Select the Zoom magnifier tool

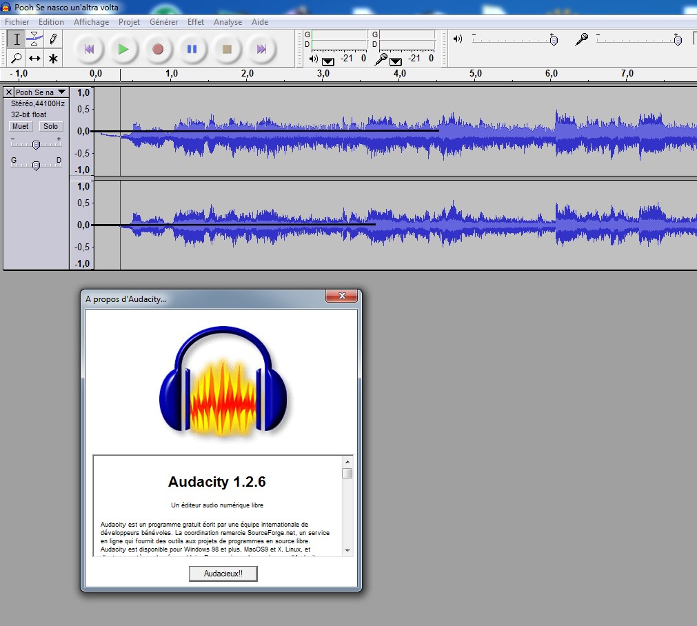click(x=17, y=58)
